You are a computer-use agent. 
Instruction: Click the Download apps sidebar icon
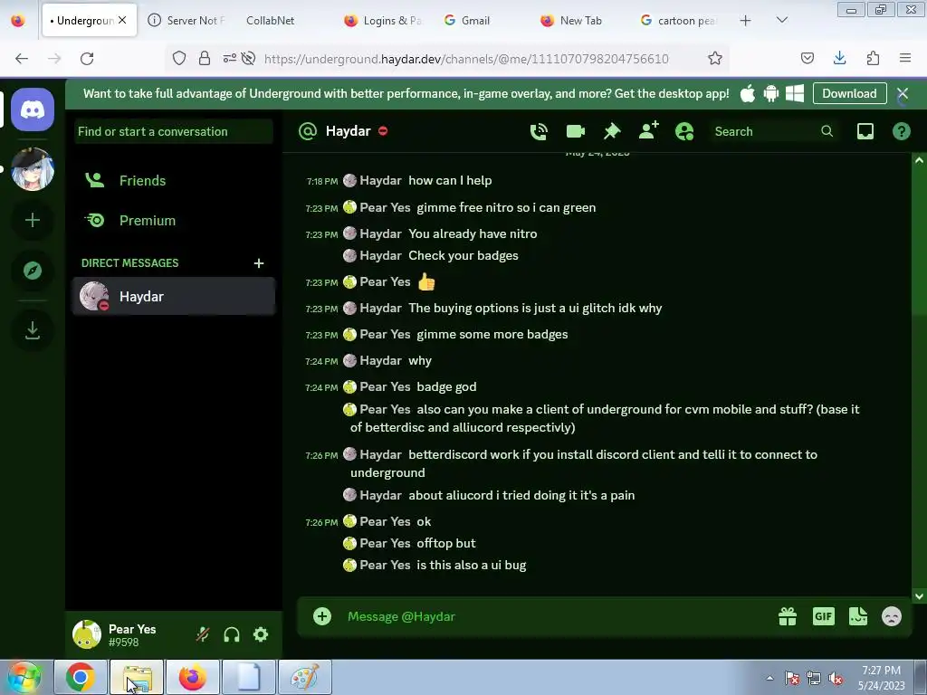[33, 329]
